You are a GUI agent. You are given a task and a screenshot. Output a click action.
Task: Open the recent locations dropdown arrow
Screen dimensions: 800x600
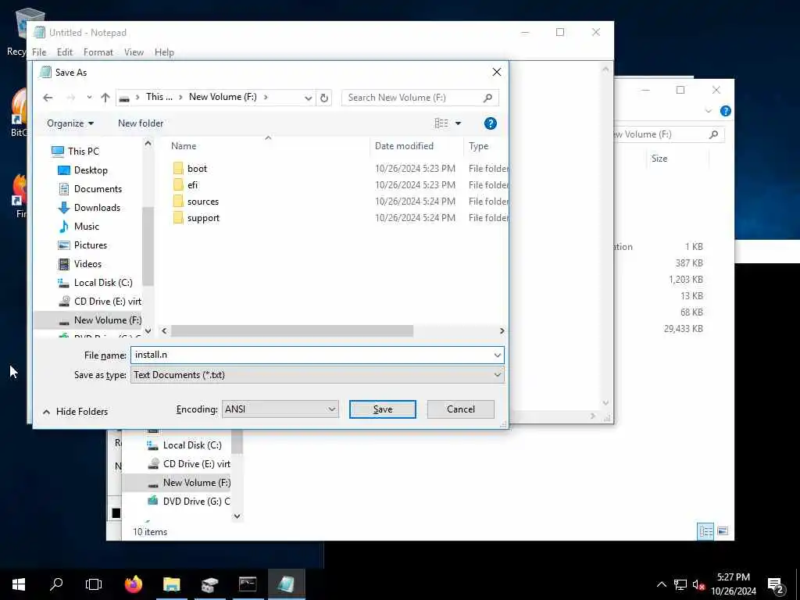[89, 98]
